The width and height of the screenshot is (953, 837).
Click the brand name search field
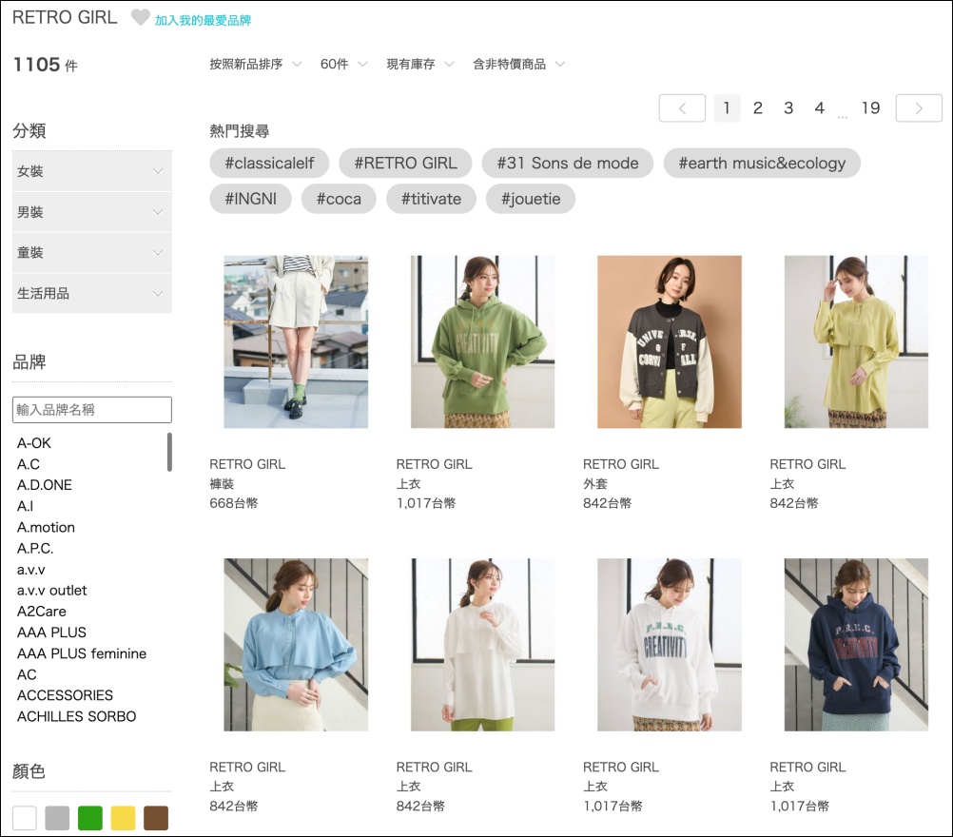[x=91, y=410]
